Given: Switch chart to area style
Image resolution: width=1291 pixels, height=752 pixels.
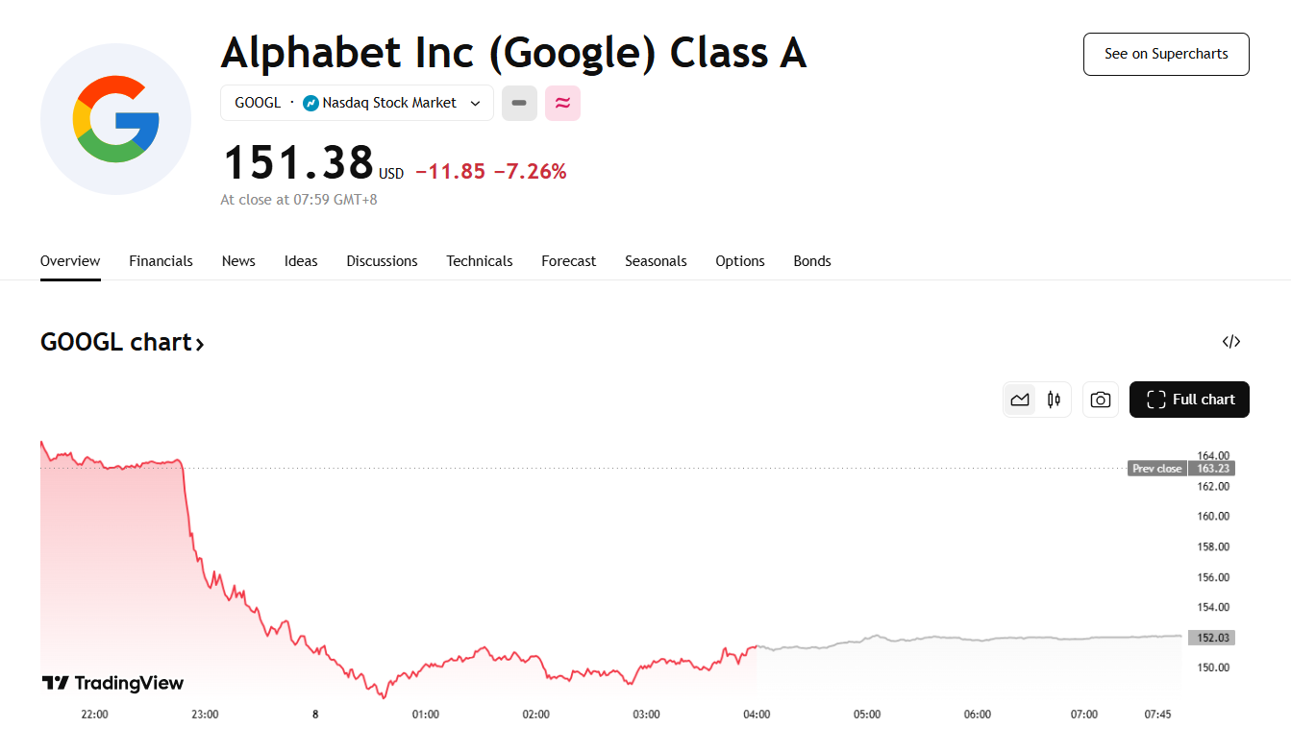Looking at the screenshot, I should 1020,400.
